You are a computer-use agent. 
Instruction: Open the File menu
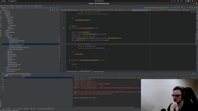point(1,6)
